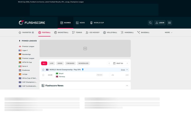Screen dimensions: 191x119
Task: Click the Flashscore News icon
Action: click(x=43, y=86)
